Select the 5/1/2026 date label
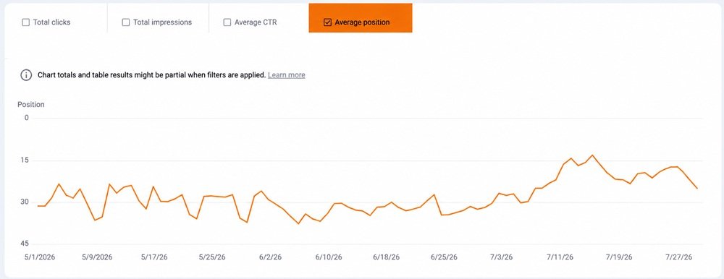Image resolution: width=724 pixels, height=279 pixels. pos(40,257)
